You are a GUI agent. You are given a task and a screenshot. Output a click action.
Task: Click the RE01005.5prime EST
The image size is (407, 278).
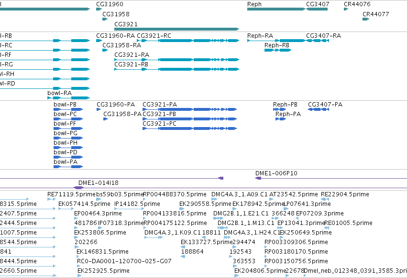pyautogui.click(x=327, y=228)
